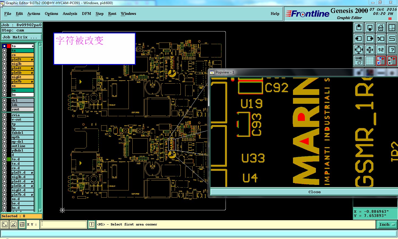Click the zoom in arrows icon
This screenshot has height=239, width=398.
[x=359, y=50]
